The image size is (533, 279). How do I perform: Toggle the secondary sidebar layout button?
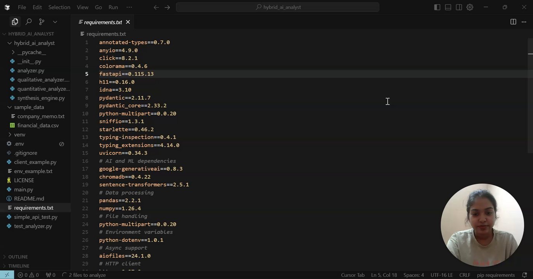(x=459, y=7)
